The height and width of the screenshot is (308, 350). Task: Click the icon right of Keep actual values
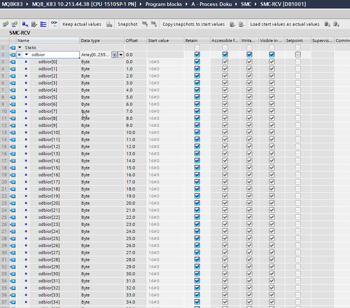(109, 24)
